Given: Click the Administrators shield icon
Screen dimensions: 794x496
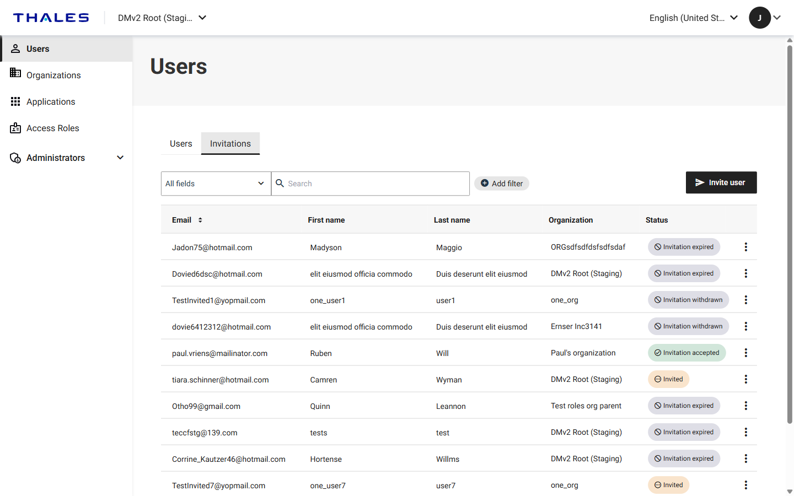Looking at the screenshot, I should click(15, 158).
